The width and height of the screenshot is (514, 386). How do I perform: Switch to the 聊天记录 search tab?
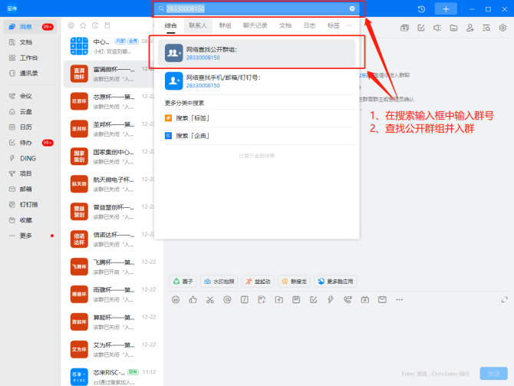click(x=255, y=25)
